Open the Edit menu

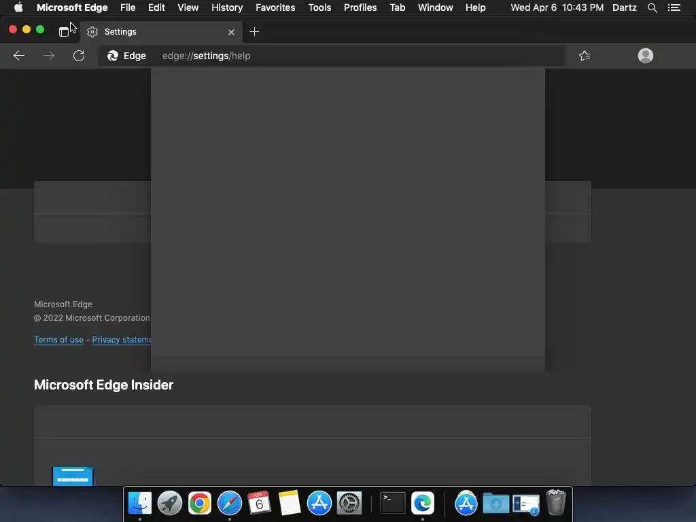coord(156,7)
